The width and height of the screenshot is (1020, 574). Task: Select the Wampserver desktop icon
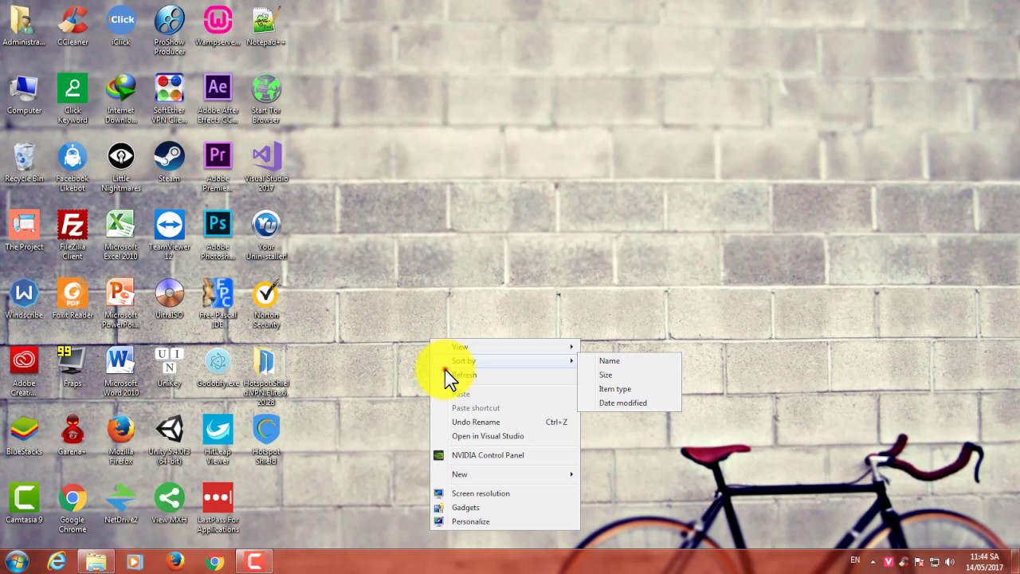(218, 26)
